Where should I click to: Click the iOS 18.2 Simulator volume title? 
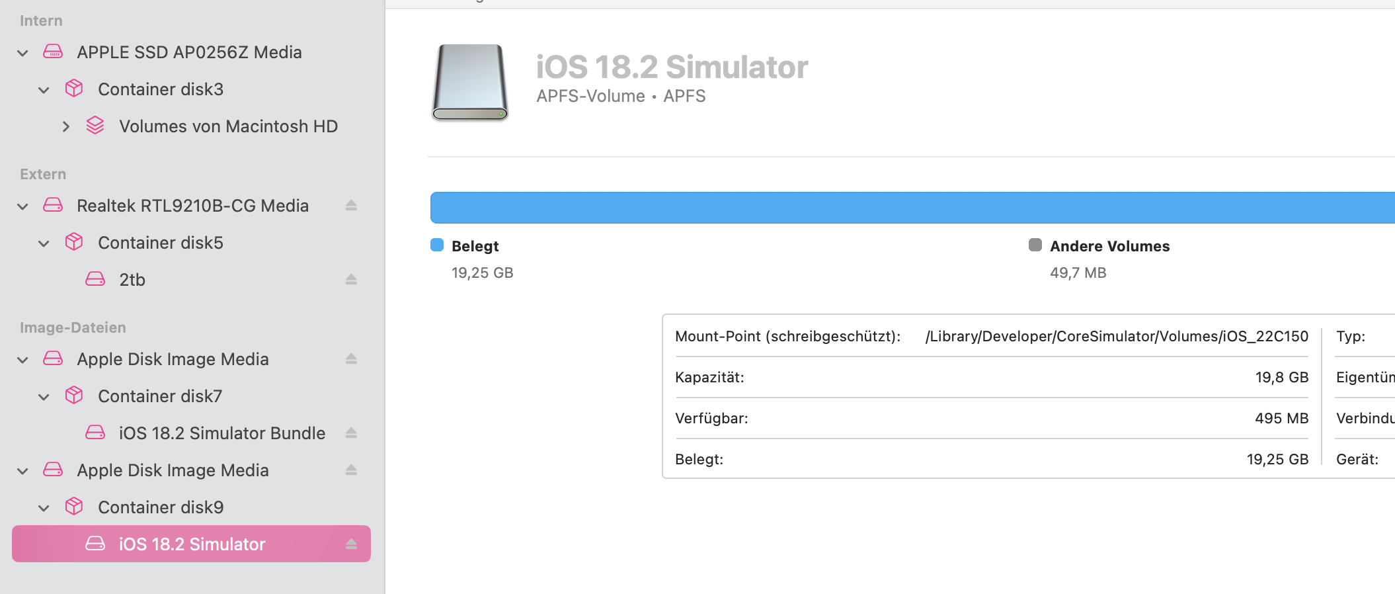(672, 67)
